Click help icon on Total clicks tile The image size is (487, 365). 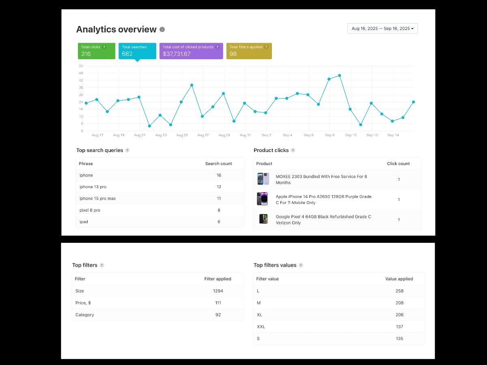104,47
